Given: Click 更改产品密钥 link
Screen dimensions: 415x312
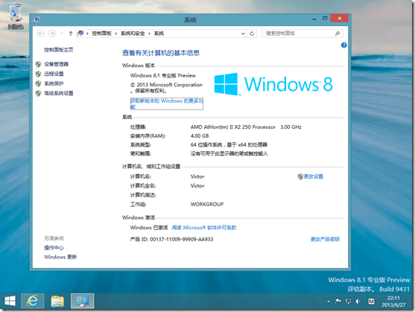Looking at the screenshot, I should [x=325, y=239].
